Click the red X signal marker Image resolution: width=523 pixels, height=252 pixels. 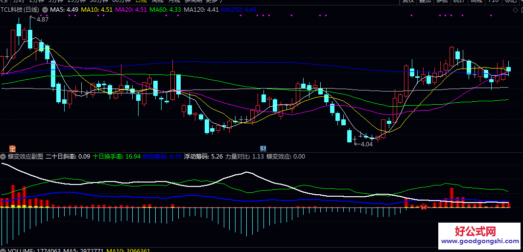(x=424, y=207)
